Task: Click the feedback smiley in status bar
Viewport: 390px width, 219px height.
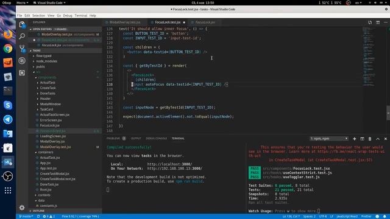Action: pyautogui.click(x=377, y=217)
